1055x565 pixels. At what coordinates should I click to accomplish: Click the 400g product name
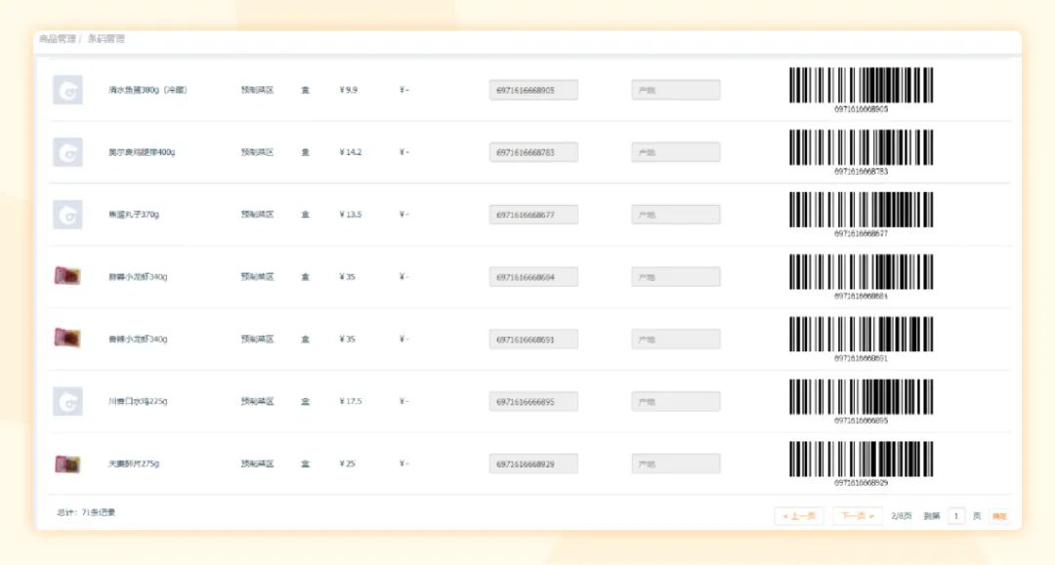pyautogui.click(x=142, y=152)
